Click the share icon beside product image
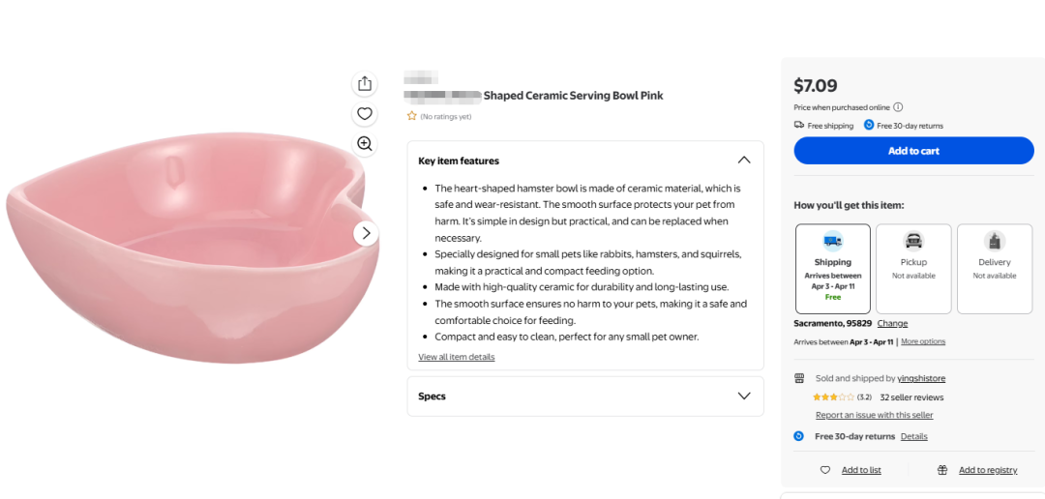The height and width of the screenshot is (499, 1045). (x=365, y=84)
